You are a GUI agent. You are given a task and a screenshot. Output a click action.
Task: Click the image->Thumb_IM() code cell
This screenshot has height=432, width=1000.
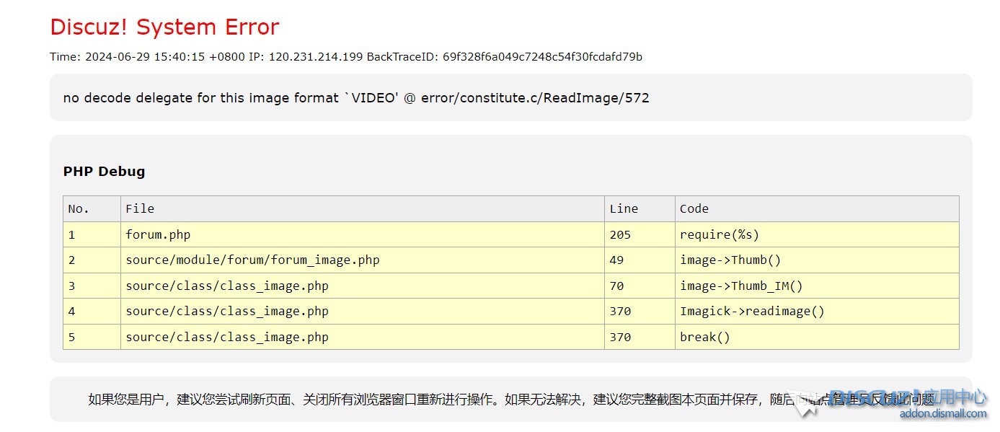tap(741, 286)
